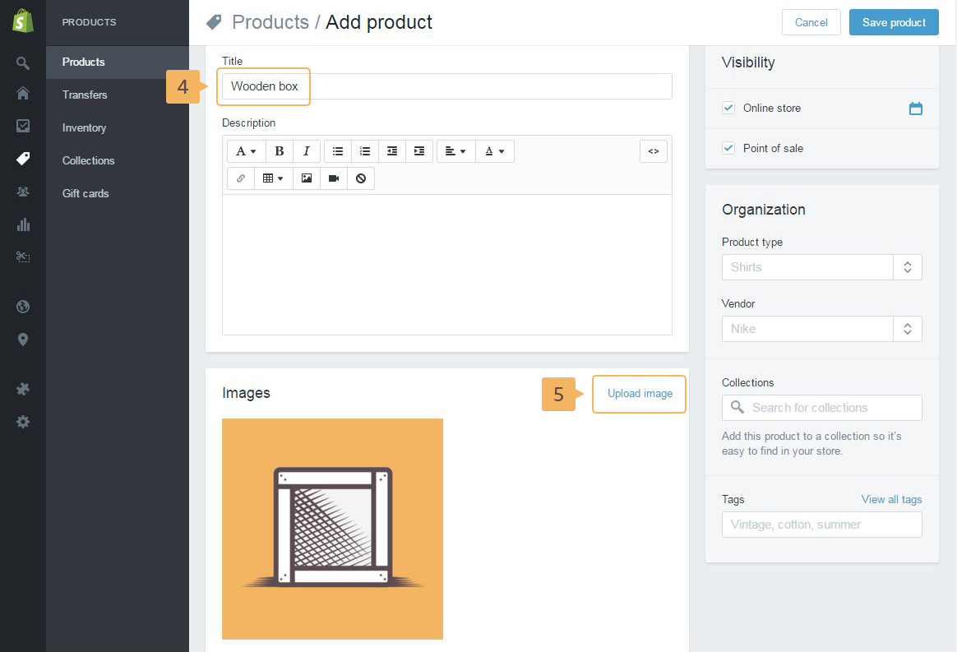Click the Search for collections field
Screen dimensions: 957x652
pyautogui.click(x=822, y=408)
